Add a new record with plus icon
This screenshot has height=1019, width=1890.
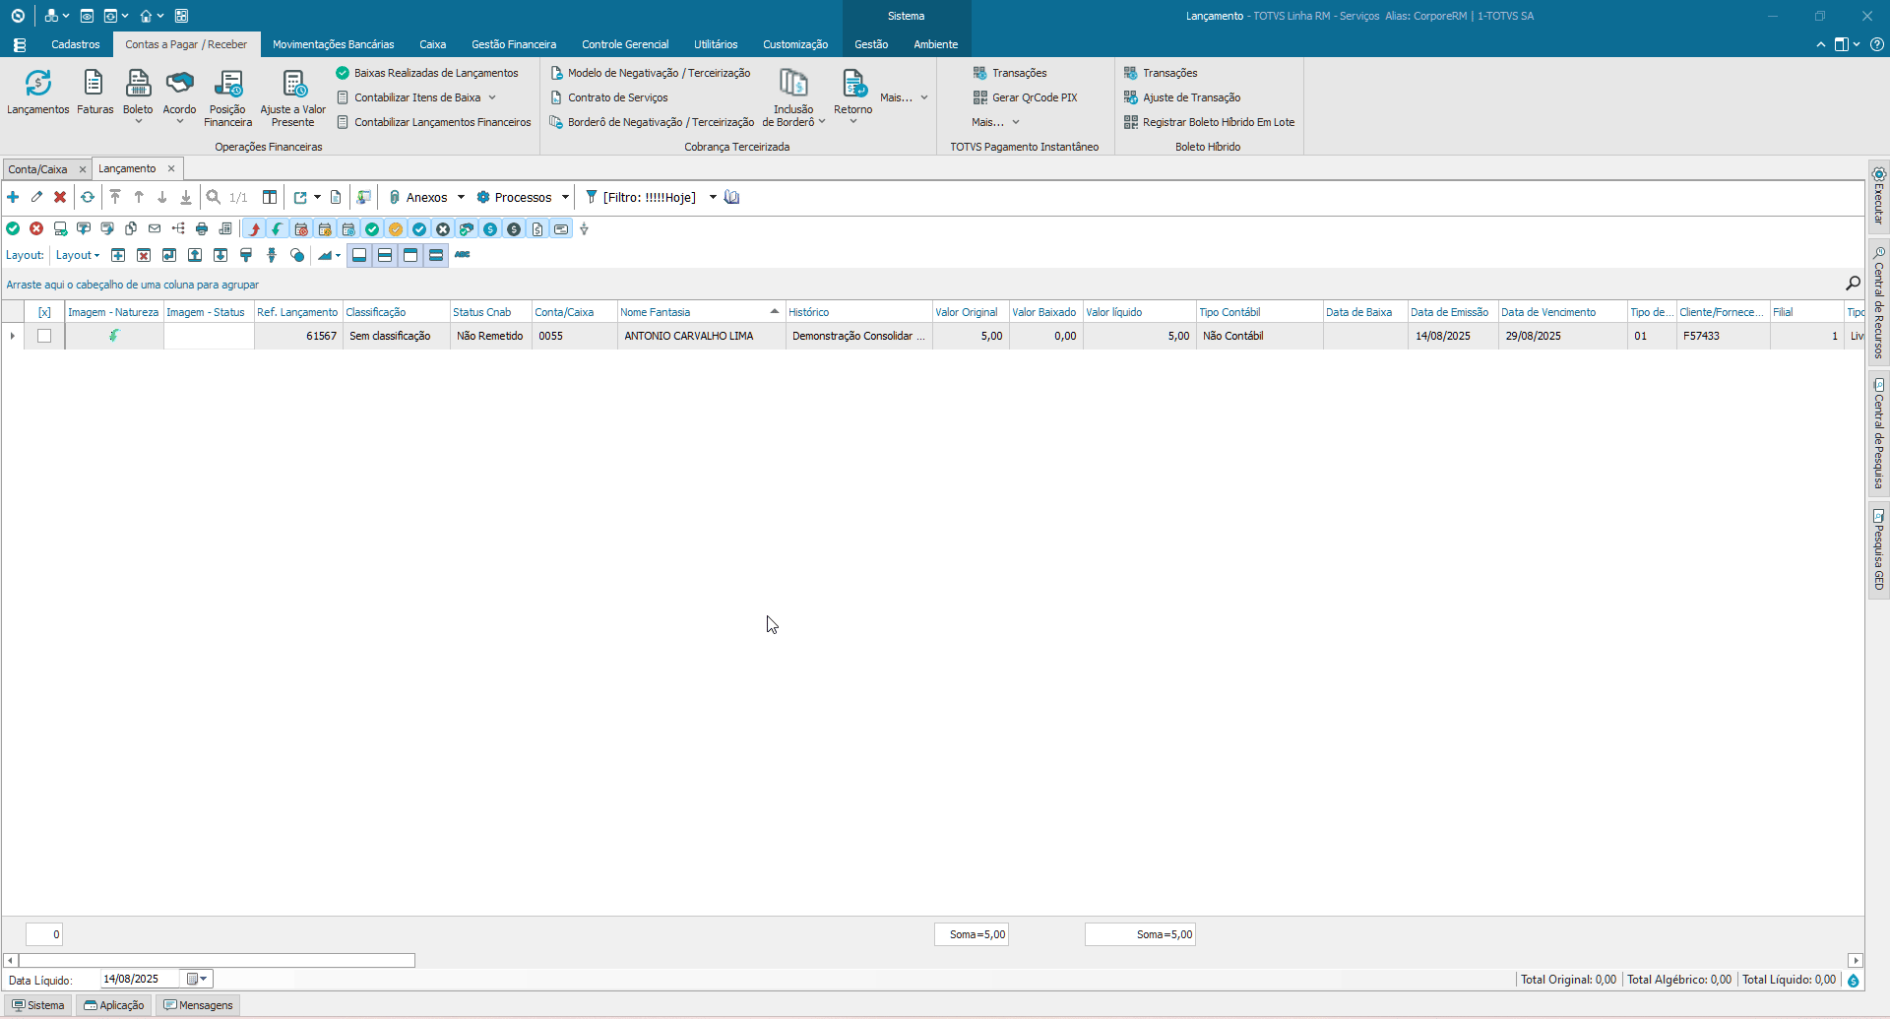coord(13,197)
